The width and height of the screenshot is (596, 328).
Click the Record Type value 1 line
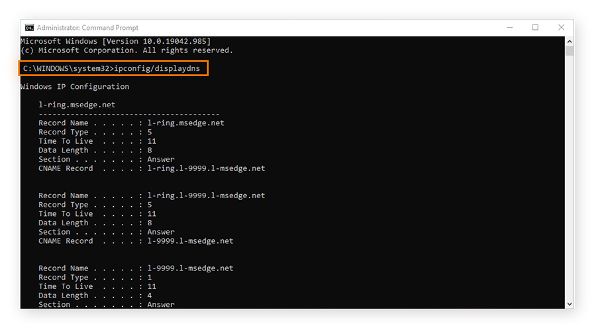(x=95, y=278)
